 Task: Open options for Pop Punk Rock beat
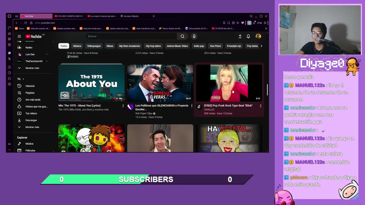pos(260,106)
